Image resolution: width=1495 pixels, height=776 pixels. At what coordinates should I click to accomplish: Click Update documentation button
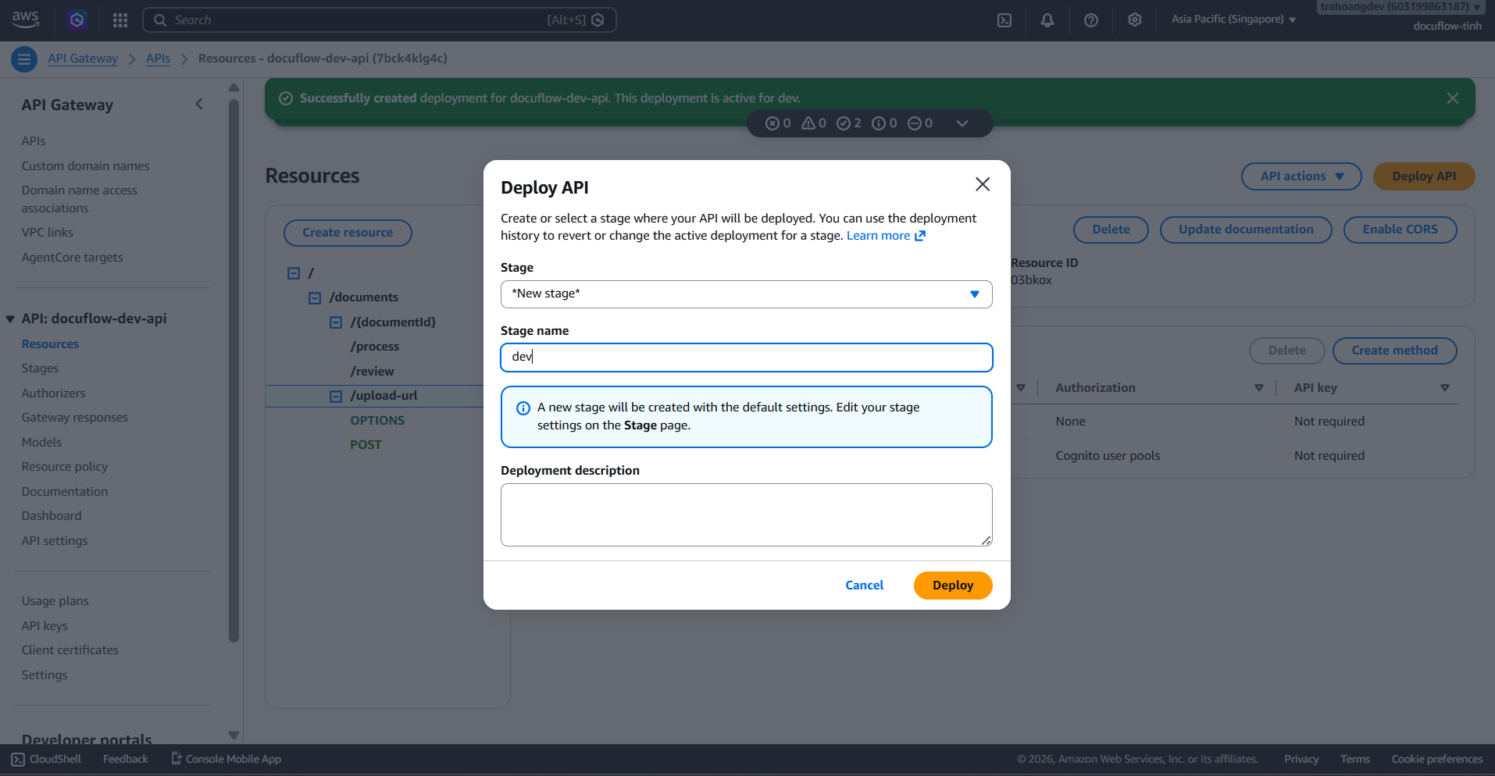tap(1246, 230)
